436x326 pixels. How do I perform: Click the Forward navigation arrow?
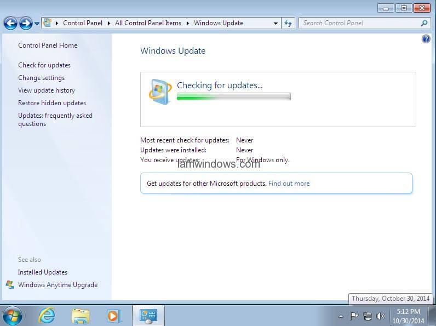point(26,24)
